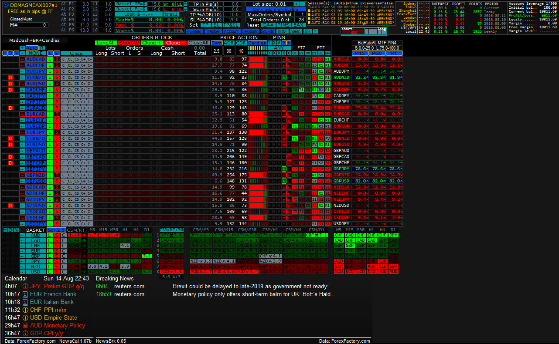Click the green LongAll button
Screen dimensions: 559x344
[x=106, y=43]
